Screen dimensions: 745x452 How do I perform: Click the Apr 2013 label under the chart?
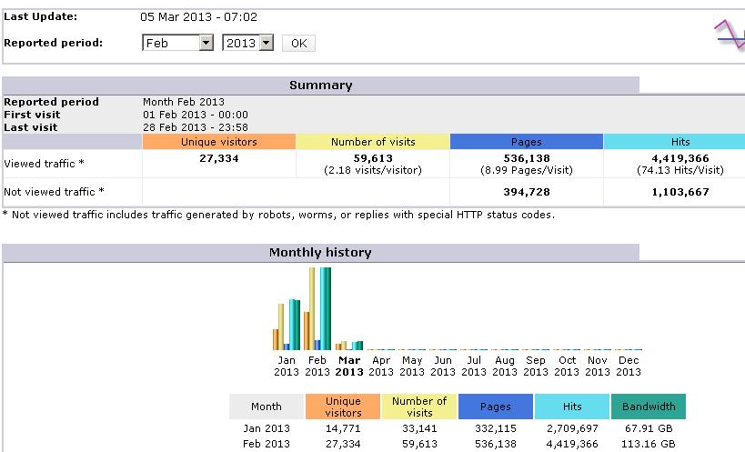(x=381, y=367)
